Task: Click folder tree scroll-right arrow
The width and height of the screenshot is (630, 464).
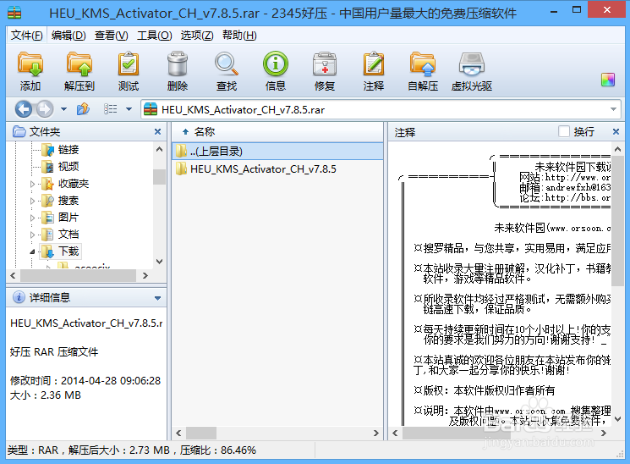Action: [x=145, y=276]
